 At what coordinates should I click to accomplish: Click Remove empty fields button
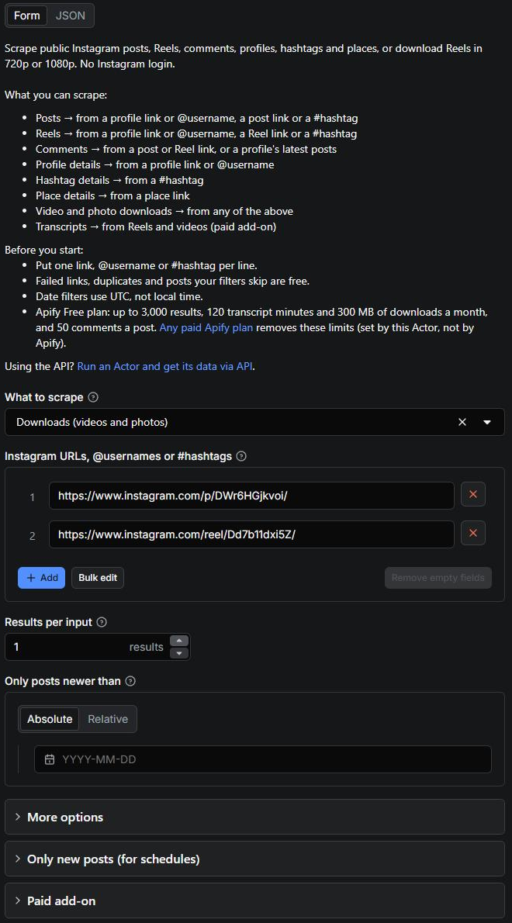coord(438,578)
